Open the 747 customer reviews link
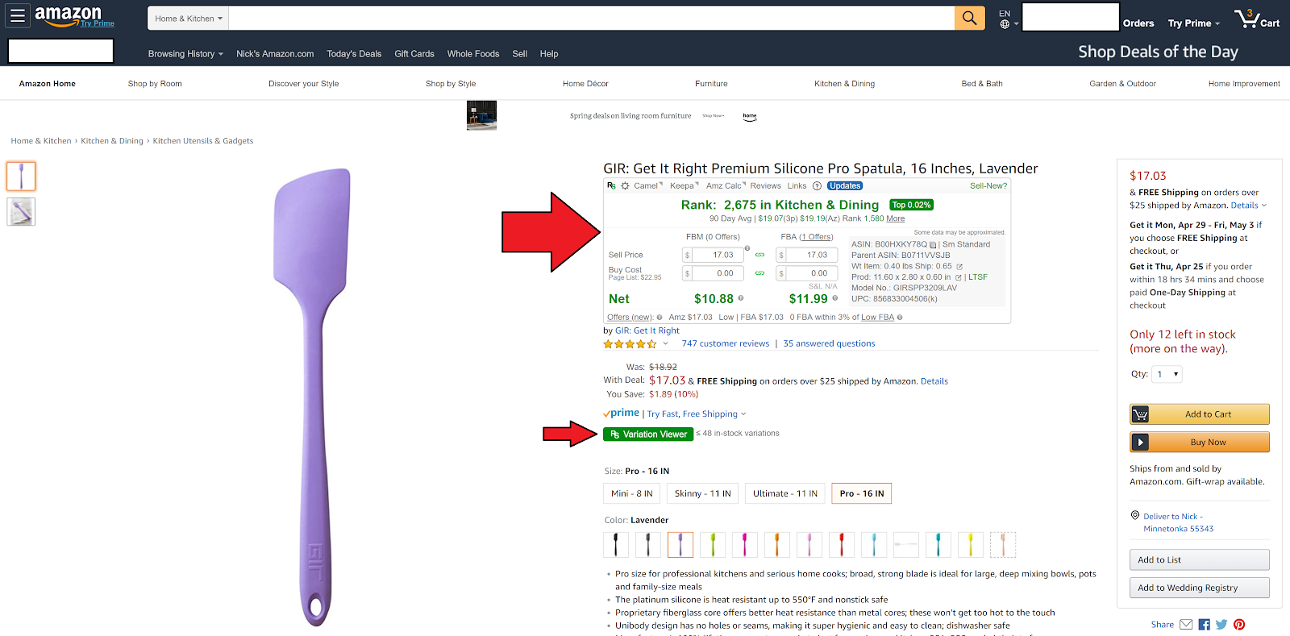 (x=725, y=343)
